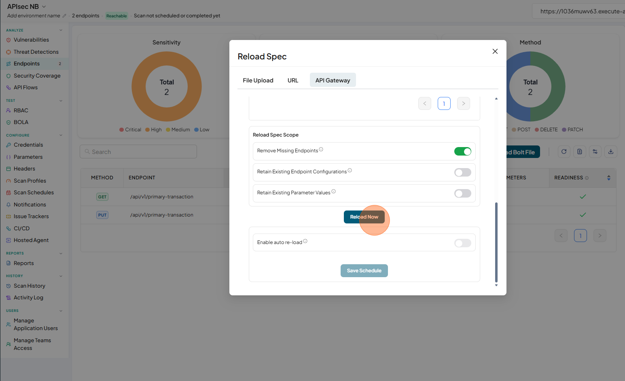The width and height of the screenshot is (625, 381).
Task: Sort by READINESS column arrows
Action: click(x=609, y=178)
